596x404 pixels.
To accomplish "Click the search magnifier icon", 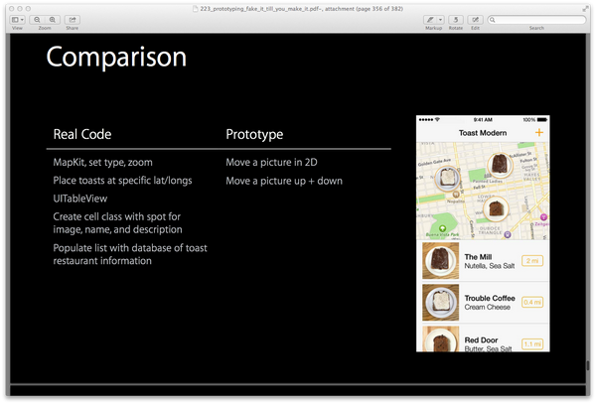I will pos(493,20).
